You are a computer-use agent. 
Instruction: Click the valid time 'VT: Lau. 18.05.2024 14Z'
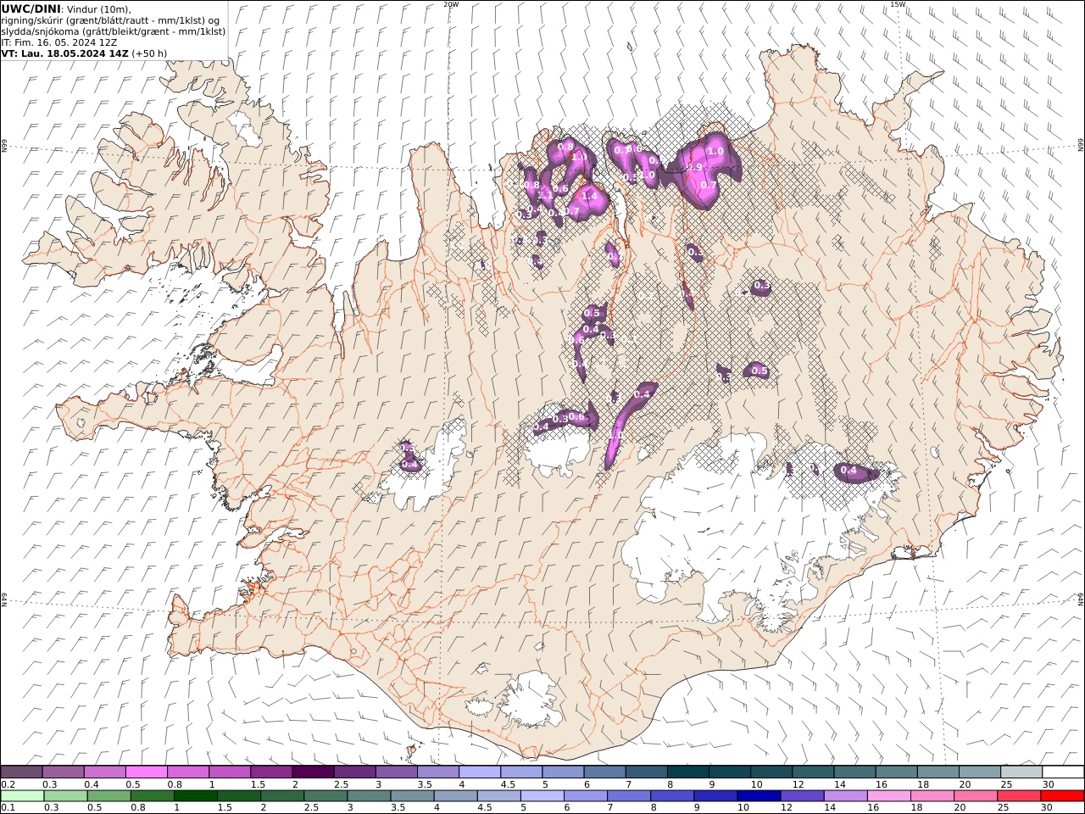click(65, 53)
